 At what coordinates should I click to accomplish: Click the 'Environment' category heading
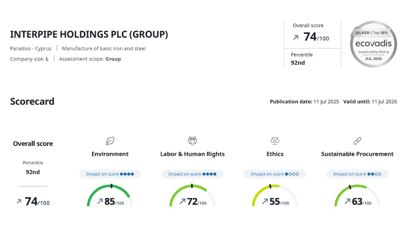coord(110,154)
